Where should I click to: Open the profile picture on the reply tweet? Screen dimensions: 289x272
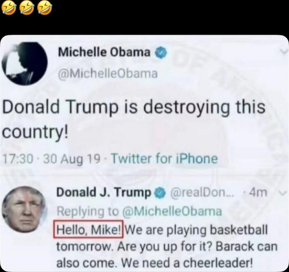(x=24, y=209)
